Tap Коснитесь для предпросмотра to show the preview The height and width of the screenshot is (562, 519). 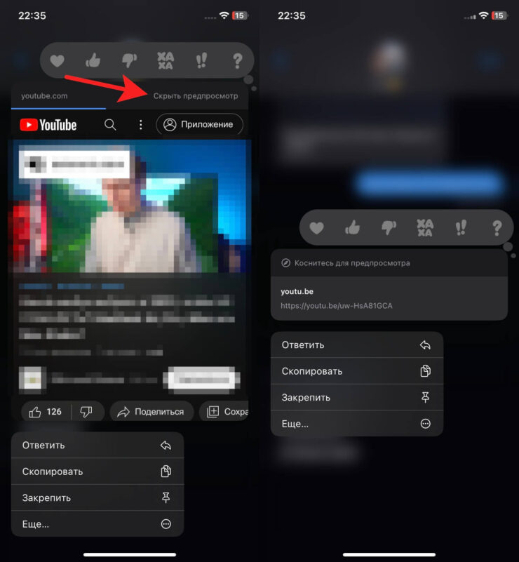pos(351,263)
